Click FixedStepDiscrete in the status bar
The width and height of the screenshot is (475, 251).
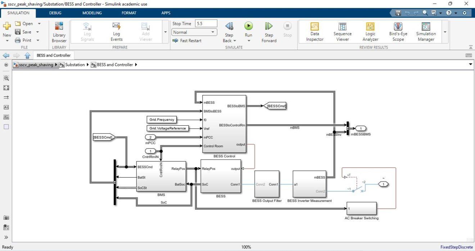click(x=456, y=247)
